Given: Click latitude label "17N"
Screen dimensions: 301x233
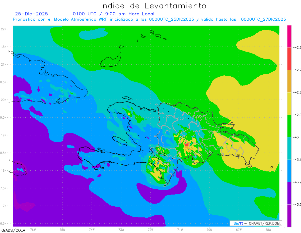Looking at the screenshot, I should [x=4, y=206].
